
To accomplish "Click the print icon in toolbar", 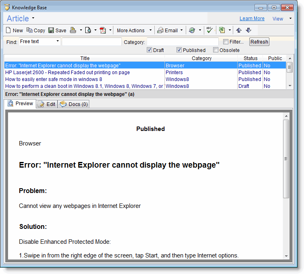I will pos(73,30).
